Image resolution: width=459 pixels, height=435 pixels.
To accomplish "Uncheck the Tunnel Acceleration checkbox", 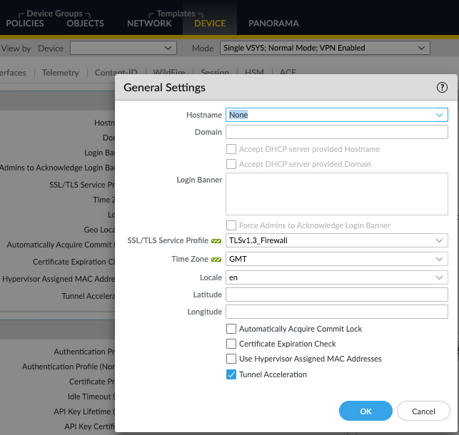I will click(231, 374).
